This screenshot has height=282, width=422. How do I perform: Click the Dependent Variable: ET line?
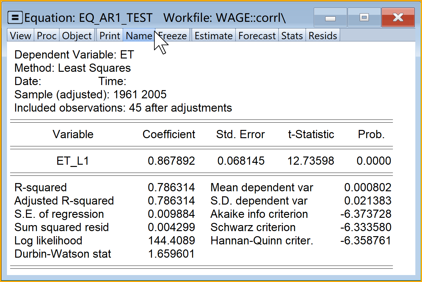[74, 55]
